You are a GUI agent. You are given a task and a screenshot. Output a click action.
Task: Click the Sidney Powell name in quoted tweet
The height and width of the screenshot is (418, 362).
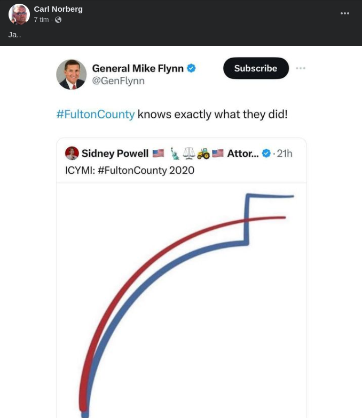115,154
